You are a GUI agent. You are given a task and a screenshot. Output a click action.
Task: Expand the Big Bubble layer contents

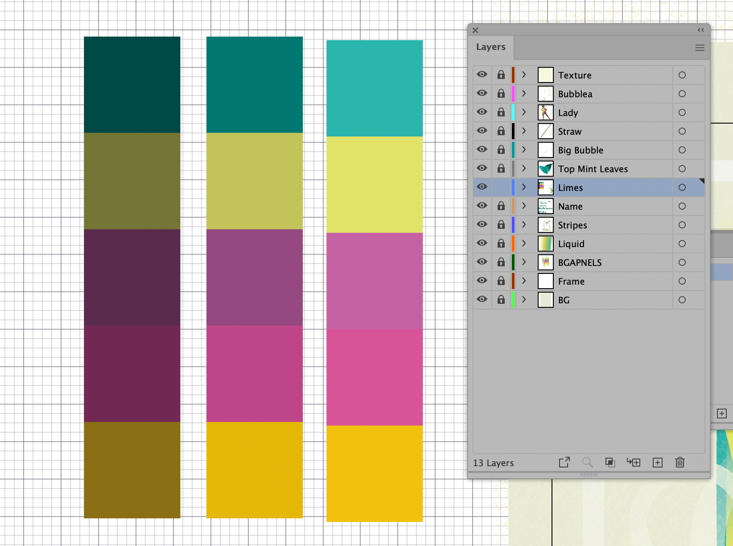point(524,150)
